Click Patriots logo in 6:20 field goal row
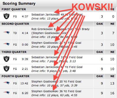117x98 pixels. point(6,93)
